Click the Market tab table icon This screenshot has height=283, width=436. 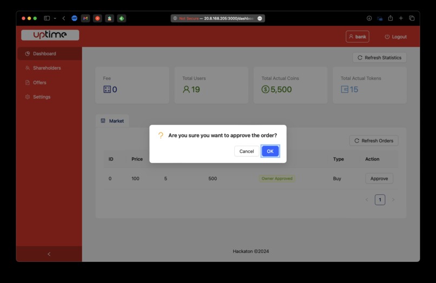(103, 121)
